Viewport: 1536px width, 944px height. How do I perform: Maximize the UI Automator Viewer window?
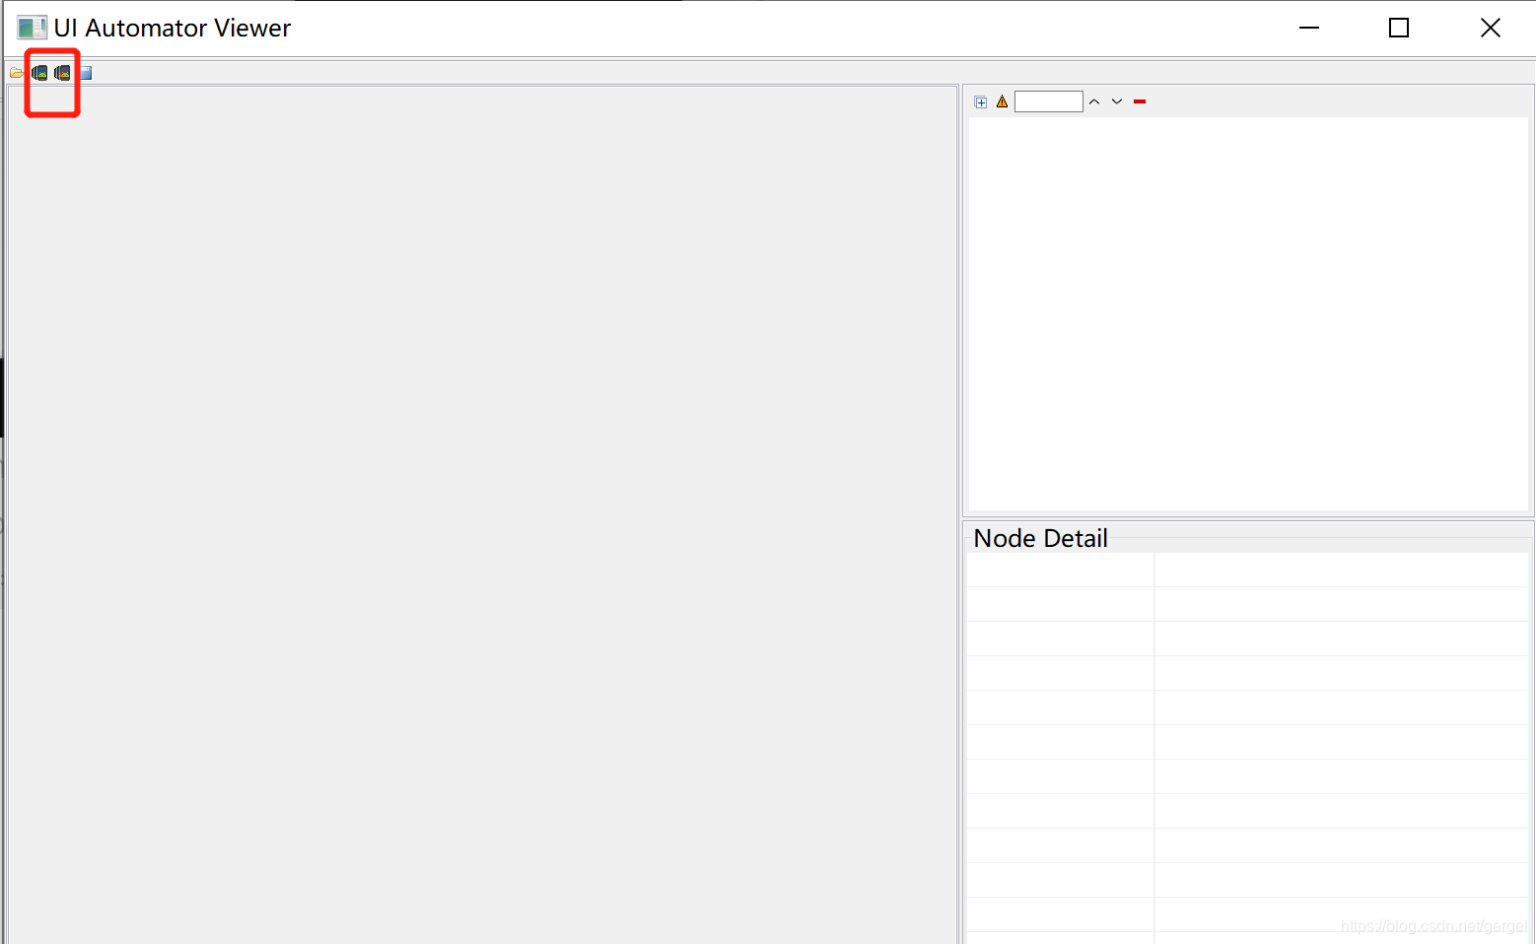[x=1399, y=28]
